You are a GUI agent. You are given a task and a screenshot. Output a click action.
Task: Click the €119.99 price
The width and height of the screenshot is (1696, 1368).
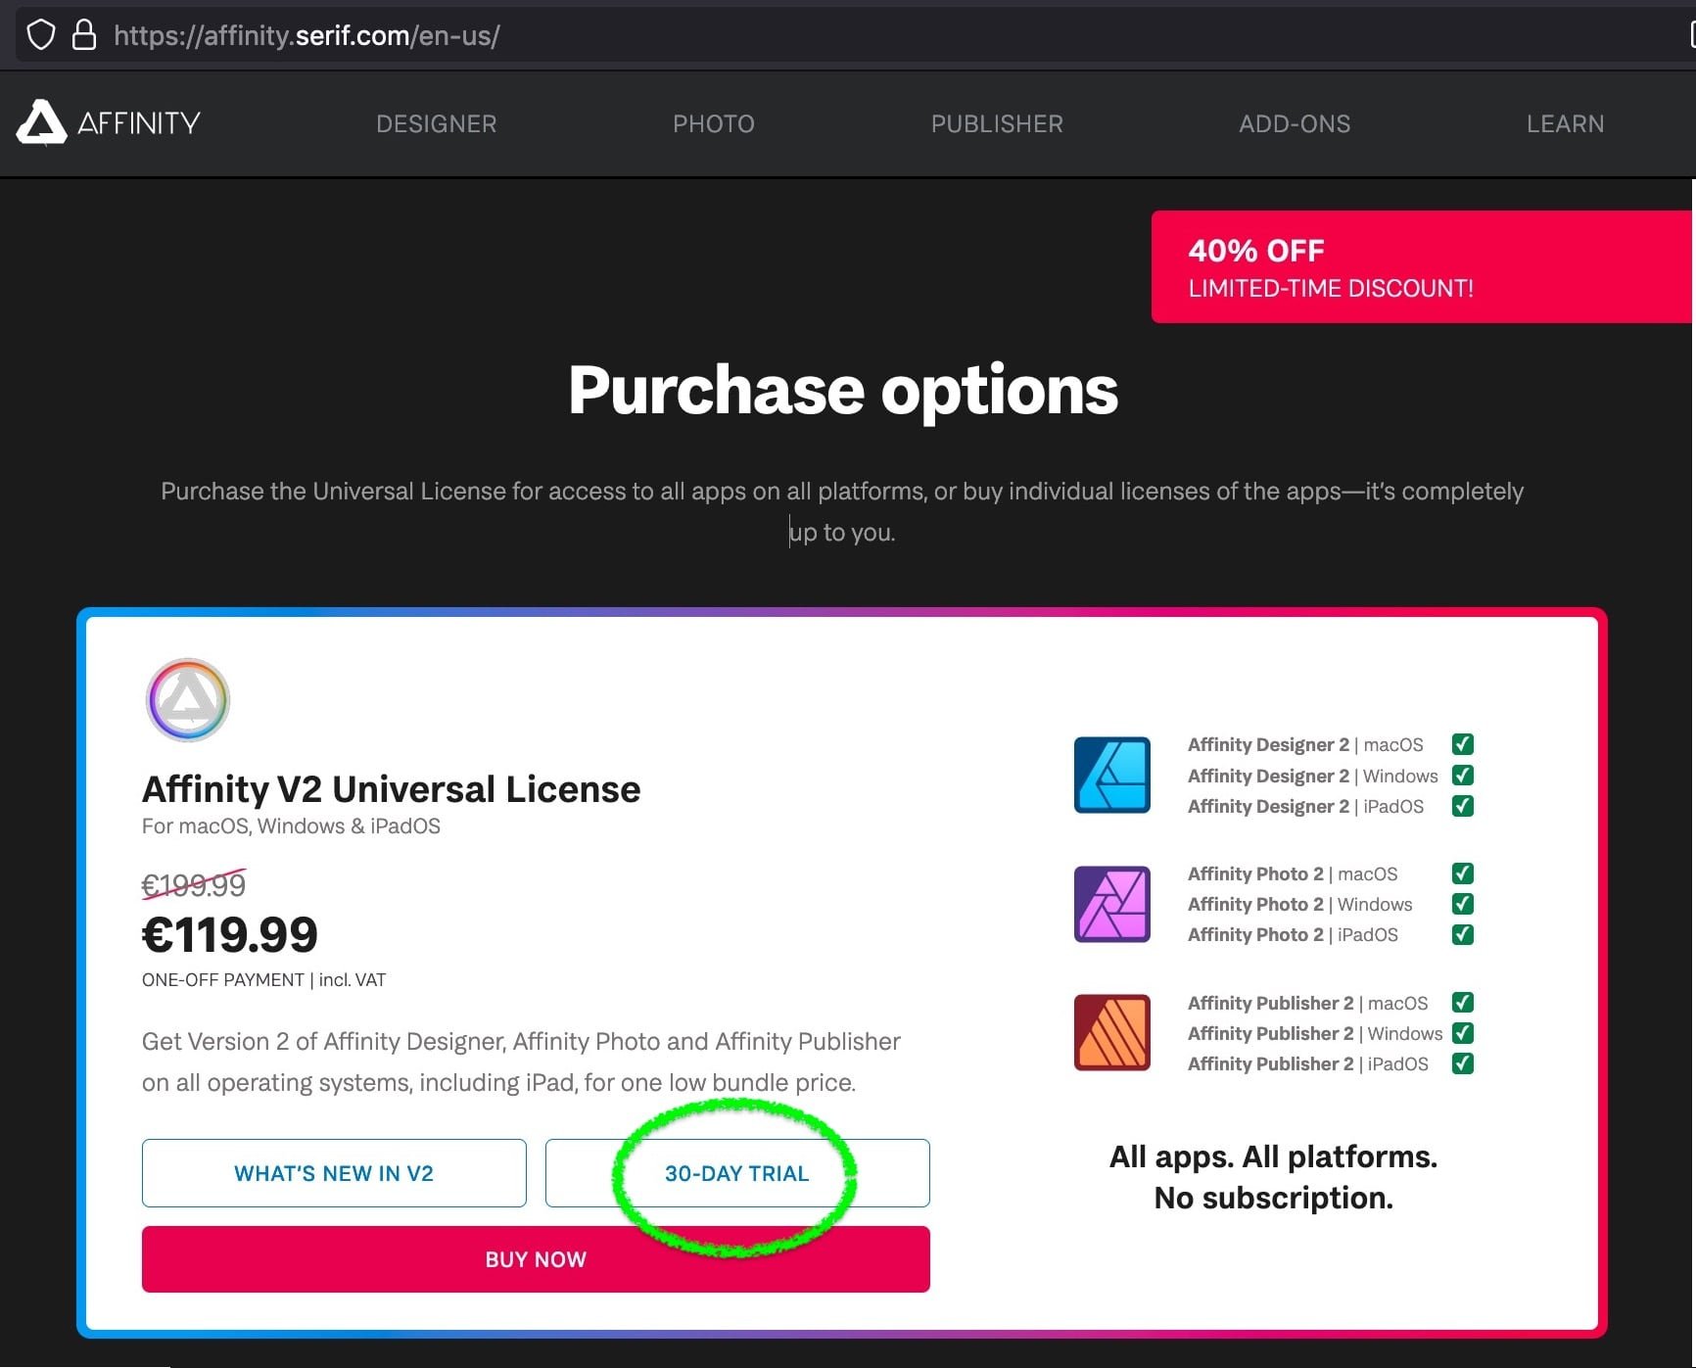(x=230, y=934)
